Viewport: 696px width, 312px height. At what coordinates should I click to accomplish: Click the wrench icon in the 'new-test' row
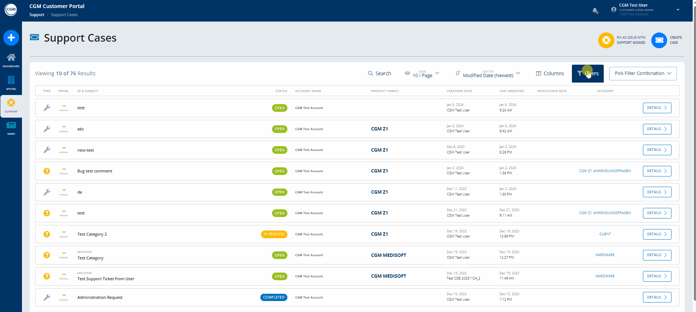click(x=47, y=150)
